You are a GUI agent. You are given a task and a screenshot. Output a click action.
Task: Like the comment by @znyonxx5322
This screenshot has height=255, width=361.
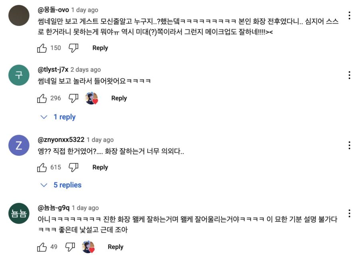[42, 168]
